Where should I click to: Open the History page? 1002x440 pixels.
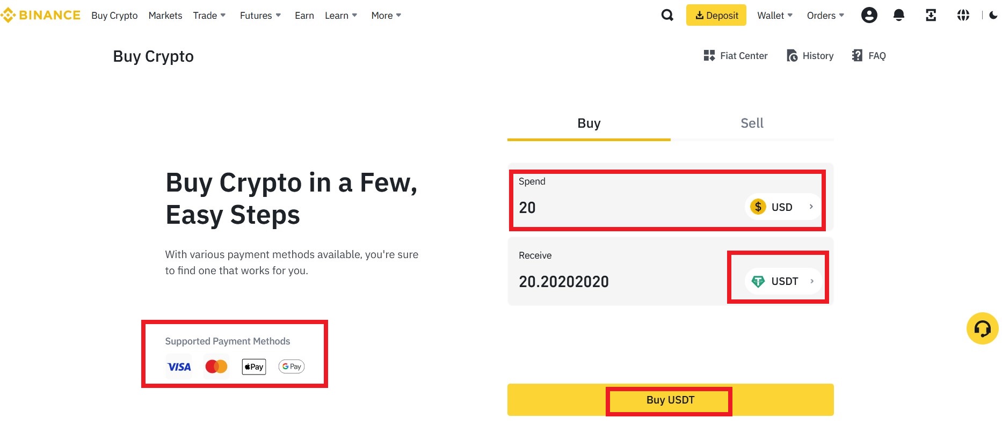click(810, 56)
